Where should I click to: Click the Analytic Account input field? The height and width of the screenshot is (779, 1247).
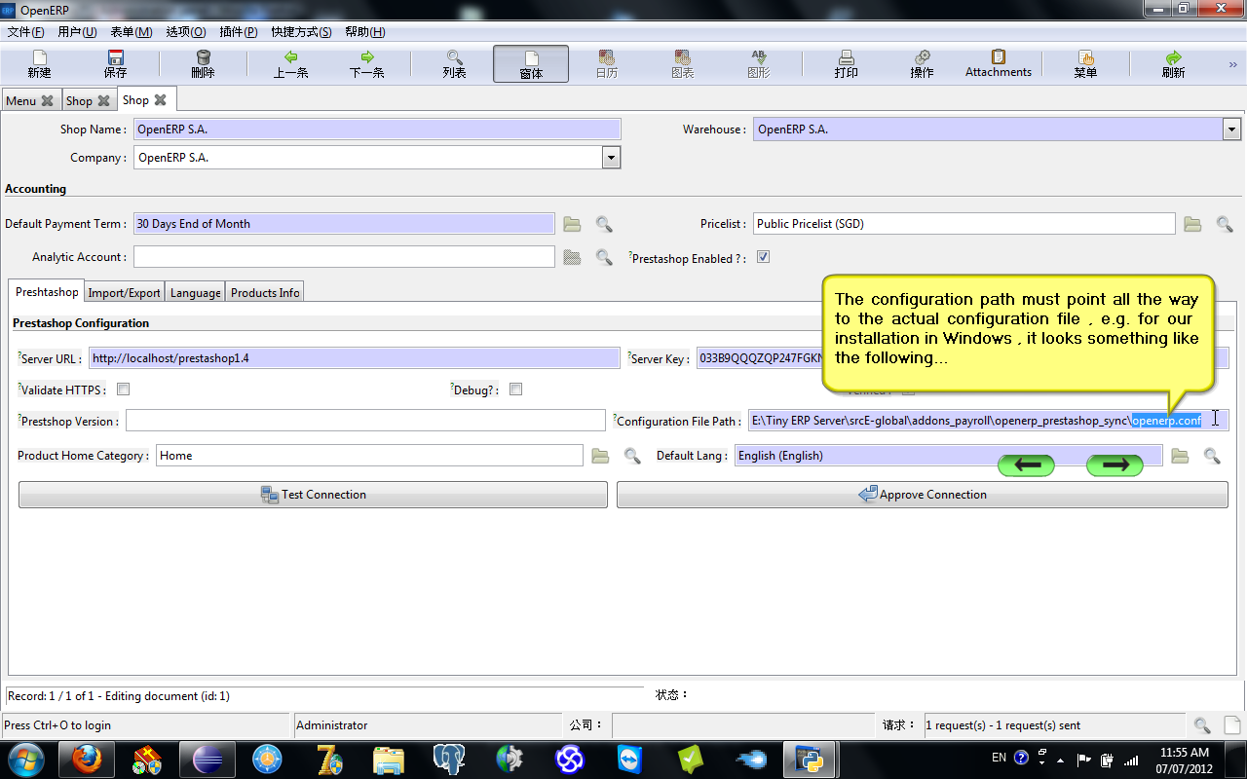pyautogui.click(x=344, y=257)
